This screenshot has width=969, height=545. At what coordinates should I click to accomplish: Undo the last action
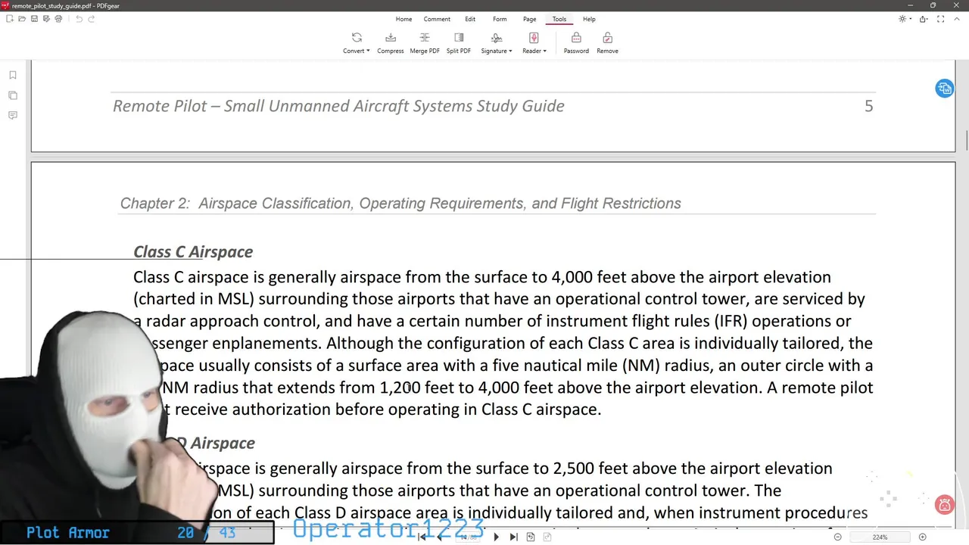coord(79,19)
